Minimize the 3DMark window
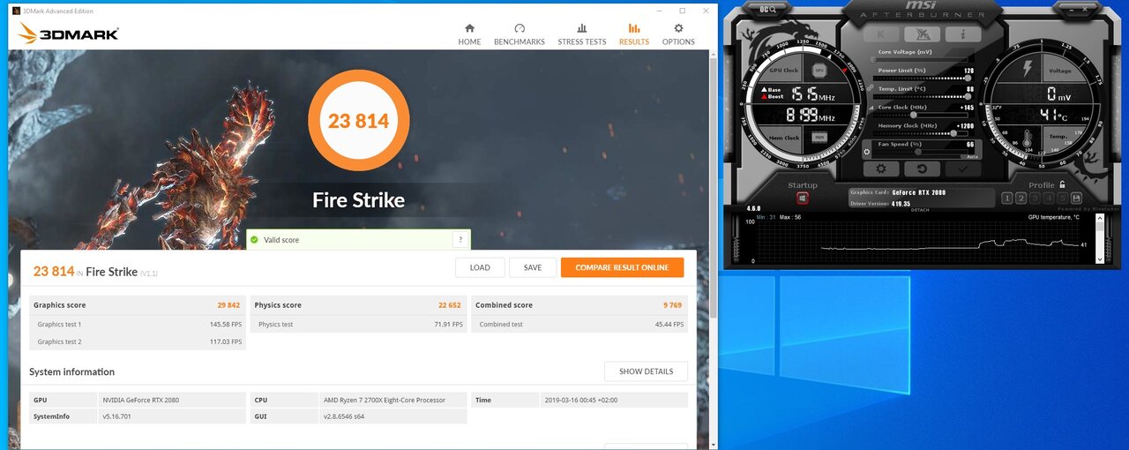Screen dimensions: 1129x450 click(x=657, y=11)
